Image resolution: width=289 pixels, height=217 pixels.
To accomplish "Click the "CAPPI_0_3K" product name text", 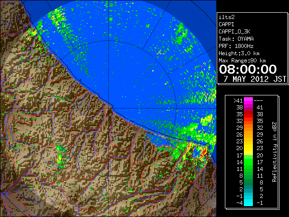I will pyautogui.click(x=234, y=32).
